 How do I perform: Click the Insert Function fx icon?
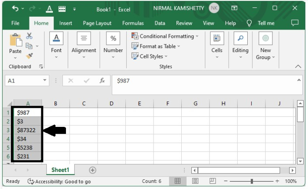click(x=102, y=81)
